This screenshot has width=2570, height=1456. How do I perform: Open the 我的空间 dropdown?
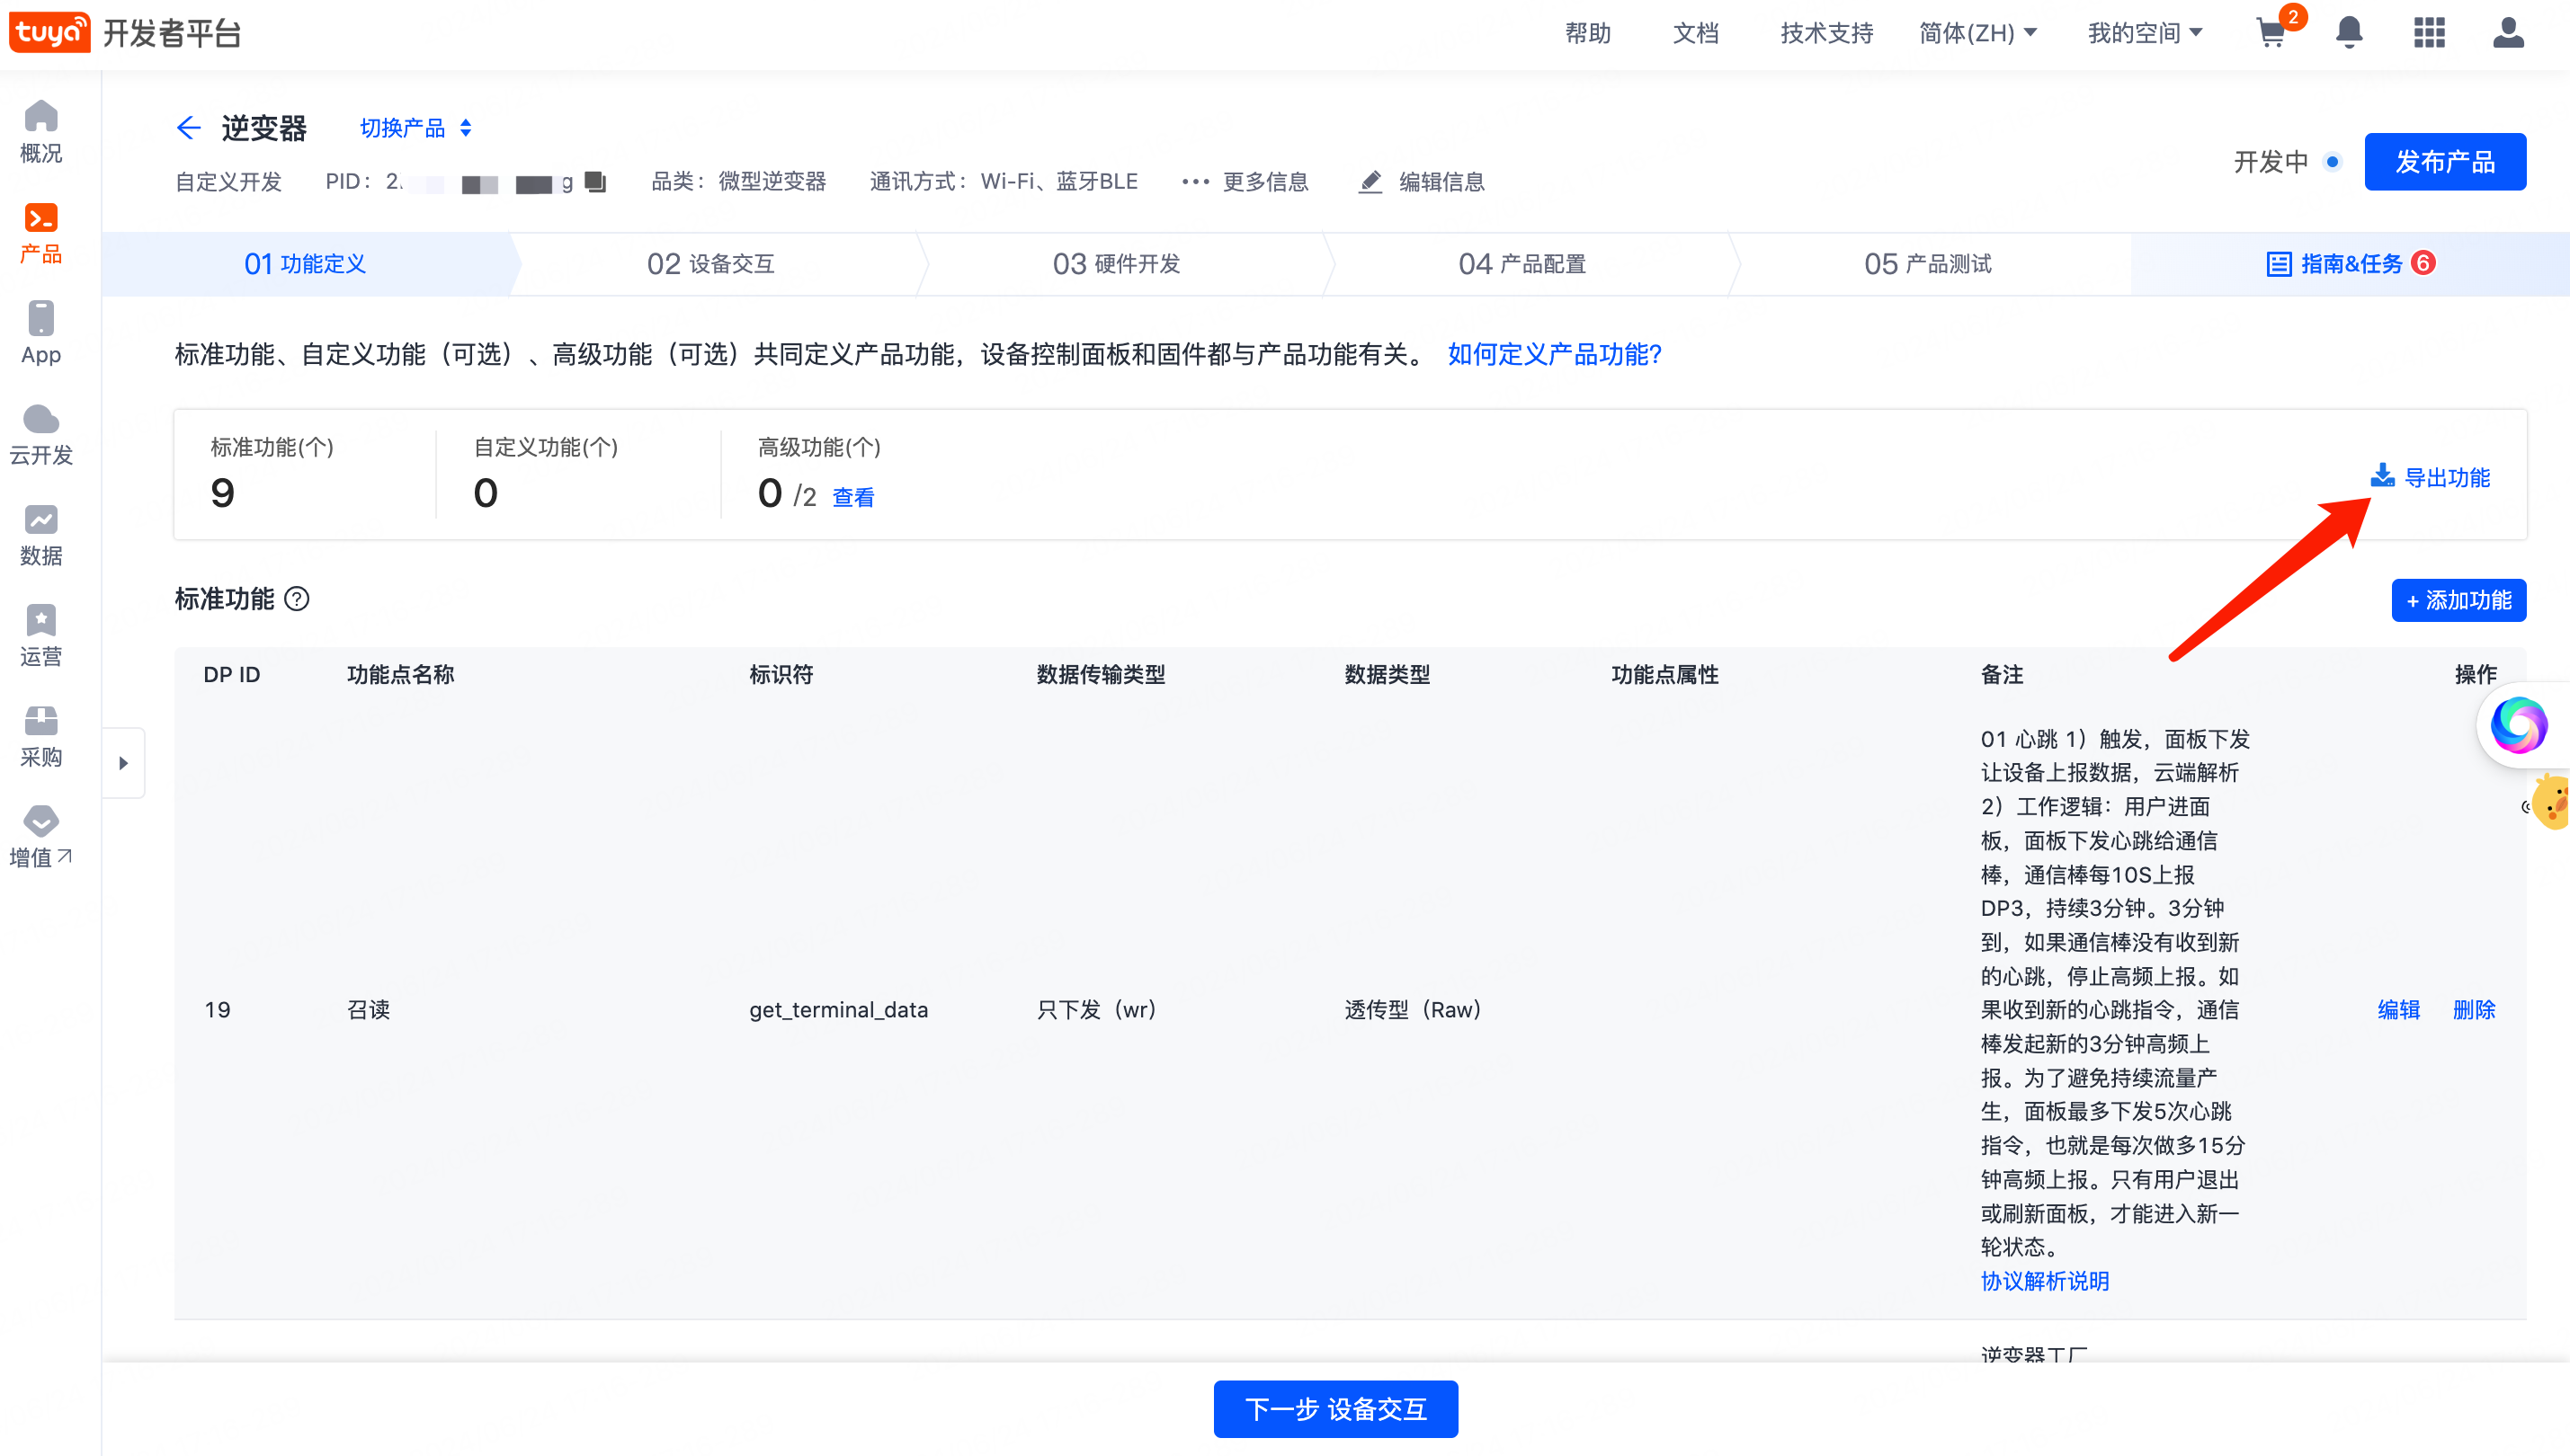point(2145,33)
